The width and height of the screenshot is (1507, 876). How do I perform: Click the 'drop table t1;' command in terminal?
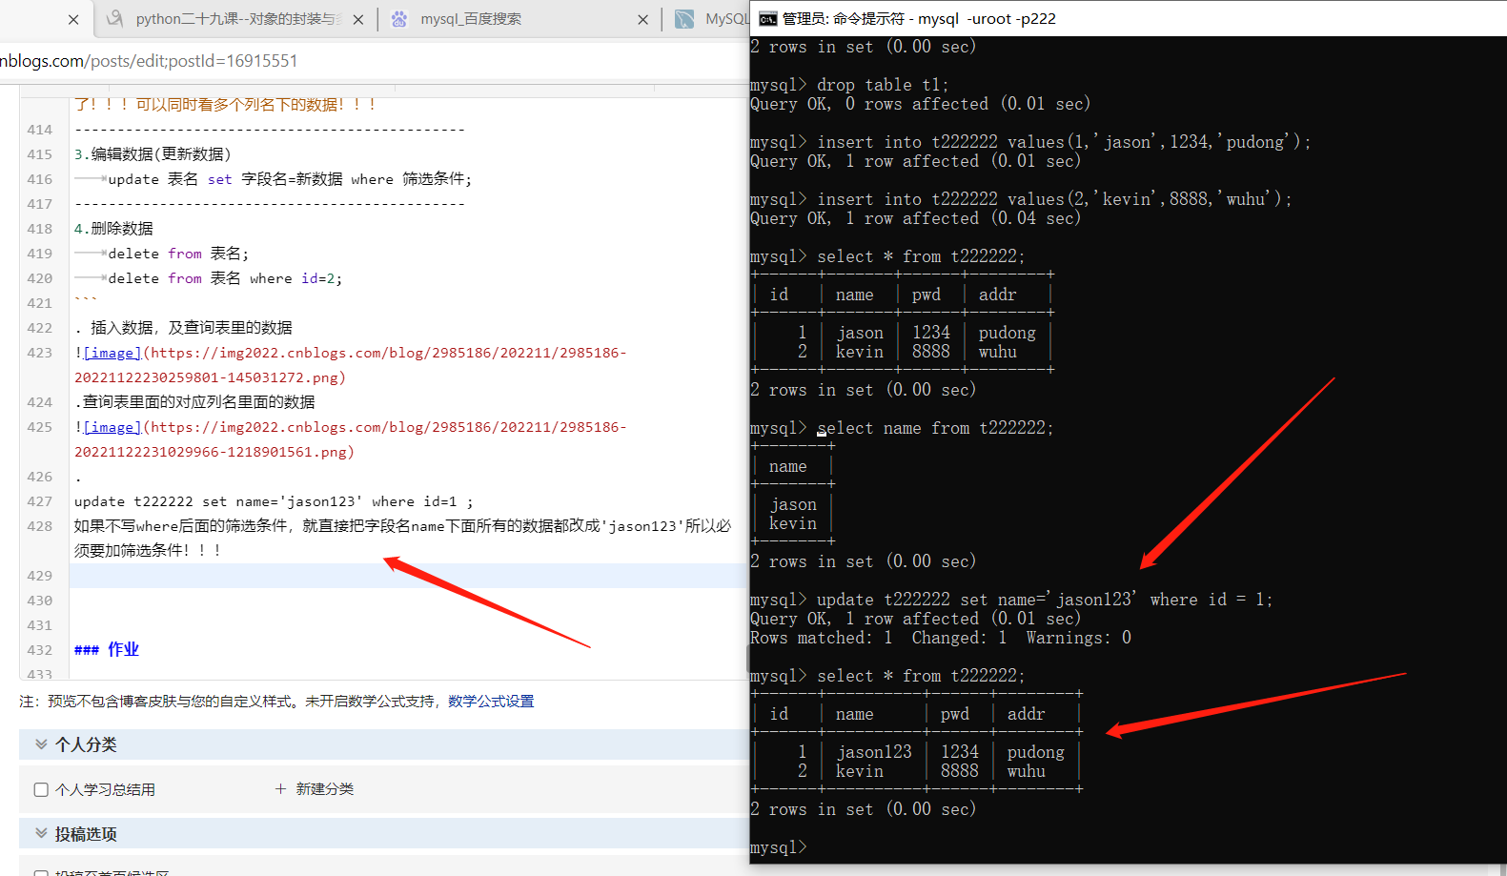[883, 85]
